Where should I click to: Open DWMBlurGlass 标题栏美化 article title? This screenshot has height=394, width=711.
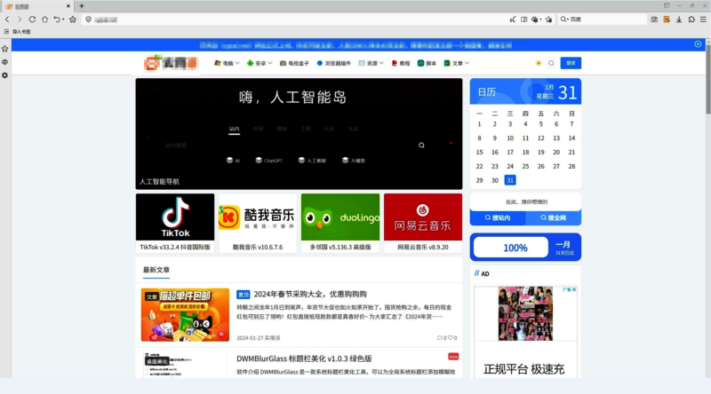(304, 359)
